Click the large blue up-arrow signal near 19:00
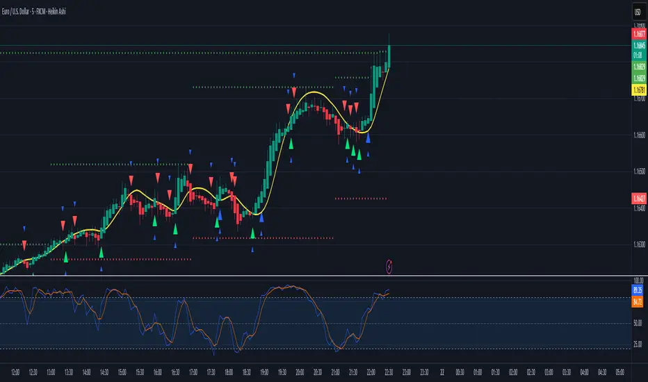 coord(261,217)
